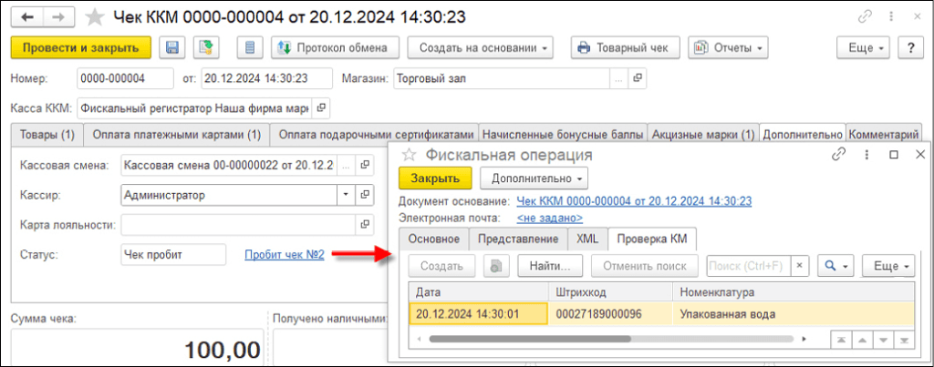Screen dimensions: 934x367
Task: Add receipt to favorites with star icon
Action: [x=94, y=16]
